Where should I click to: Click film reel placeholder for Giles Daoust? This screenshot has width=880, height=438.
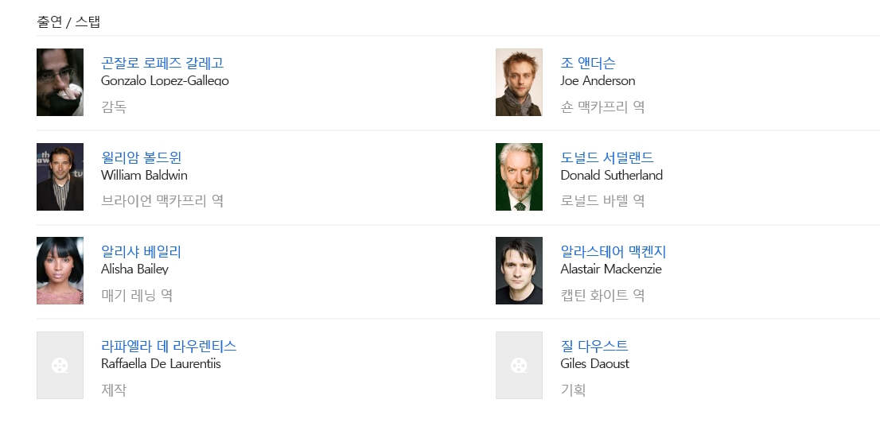tap(519, 366)
